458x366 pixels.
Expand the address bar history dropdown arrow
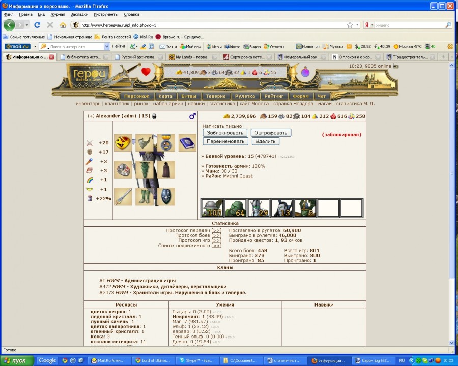pyautogui.click(x=357, y=25)
